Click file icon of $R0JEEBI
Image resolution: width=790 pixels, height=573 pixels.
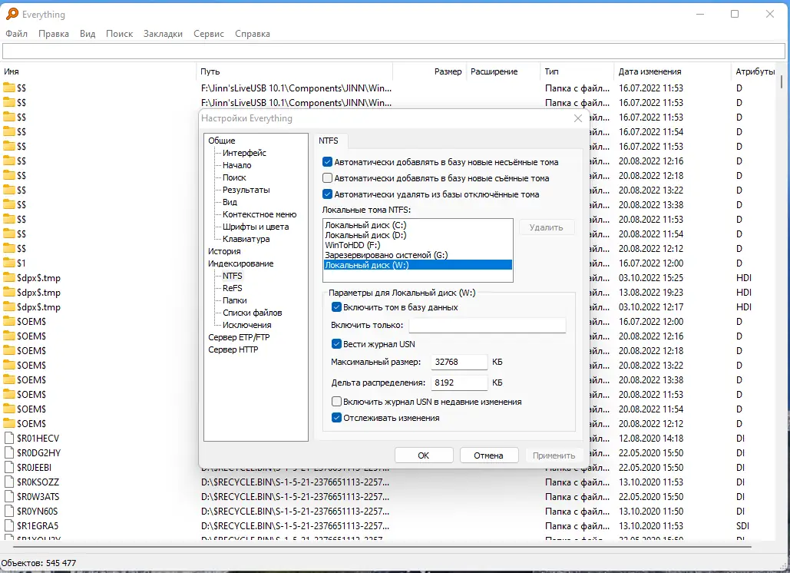click(9, 467)
